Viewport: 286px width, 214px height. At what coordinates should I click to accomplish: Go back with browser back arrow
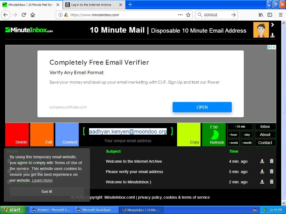(6, 15)
